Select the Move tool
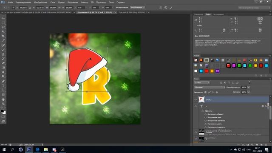272x153 pixels. click(x=3, y=18)
